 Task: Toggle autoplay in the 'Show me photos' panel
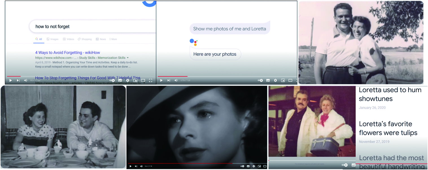point(260,80)
